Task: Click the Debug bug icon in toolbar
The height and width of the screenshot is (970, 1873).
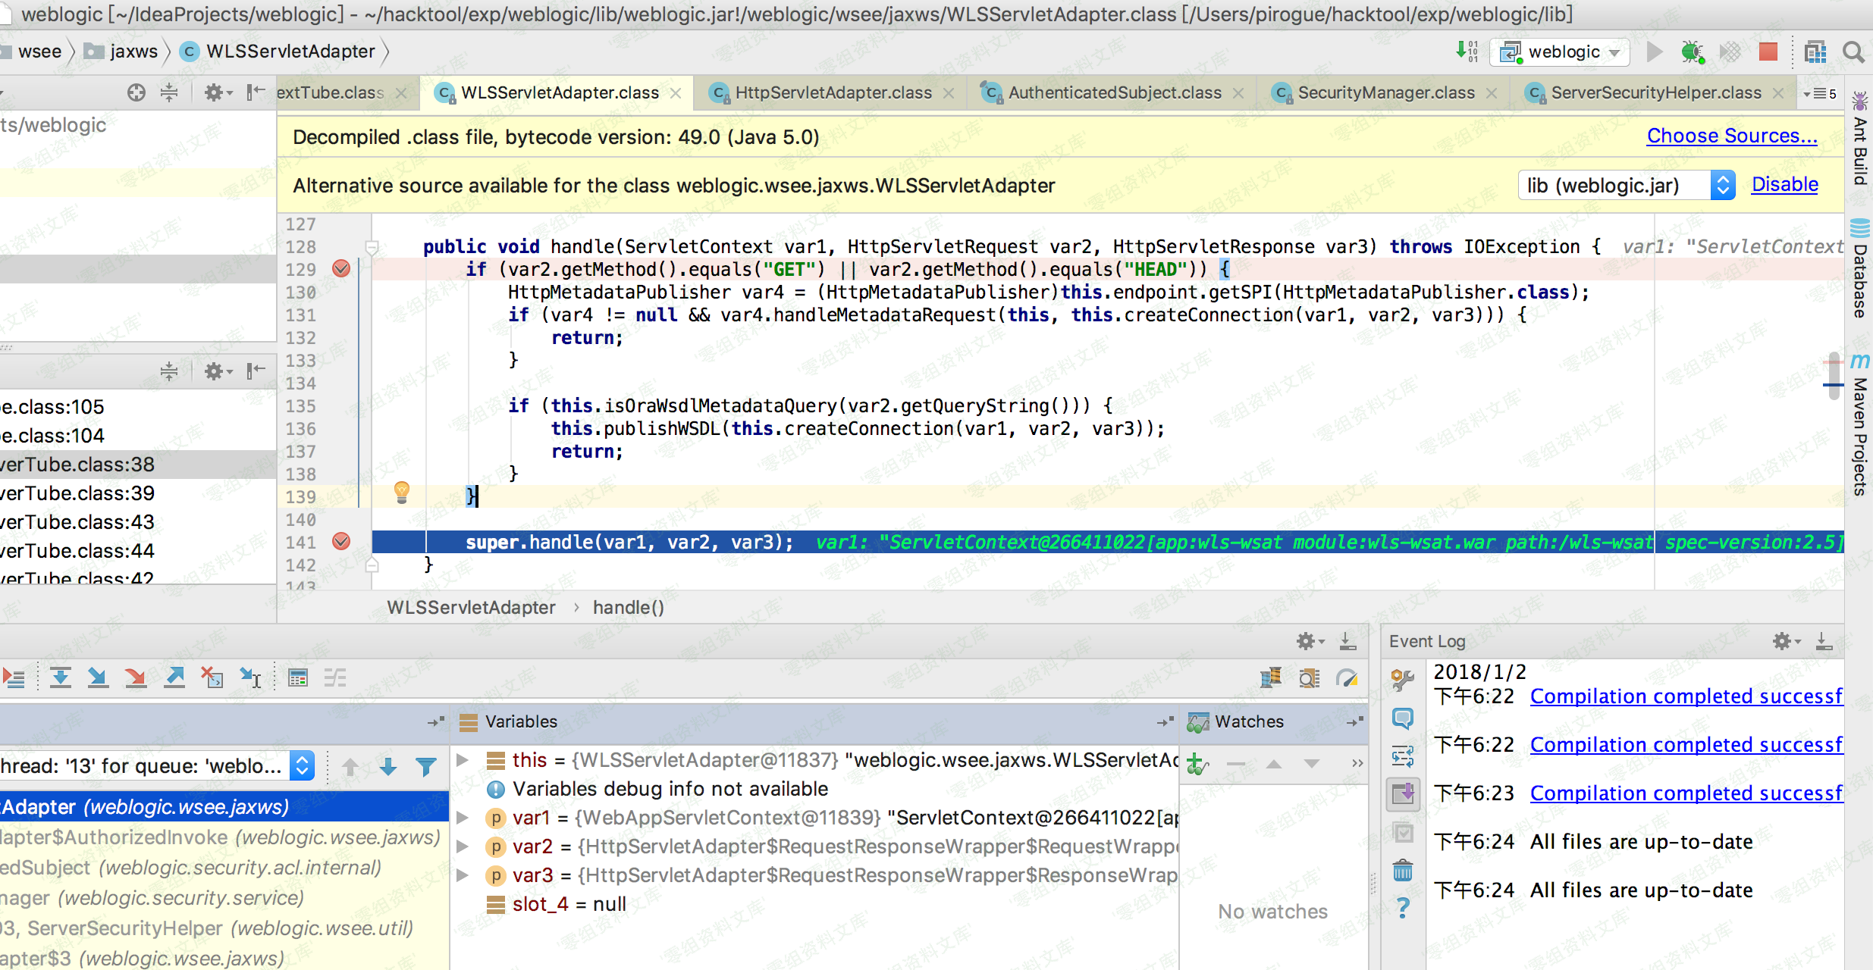Action: click(1692, 52)
